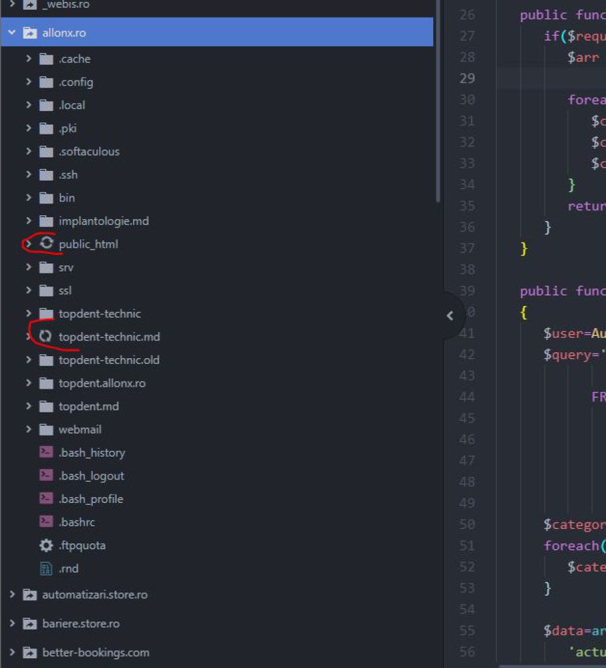The height and width of the screenshot is (668, 606).
Task: Open the .rnd file
Action: (x=68, y=568)
